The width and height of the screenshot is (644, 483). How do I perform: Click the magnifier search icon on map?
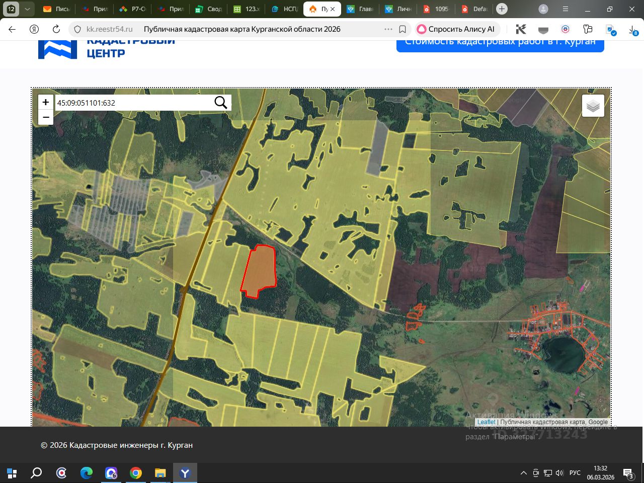click(x=221, y=103)
